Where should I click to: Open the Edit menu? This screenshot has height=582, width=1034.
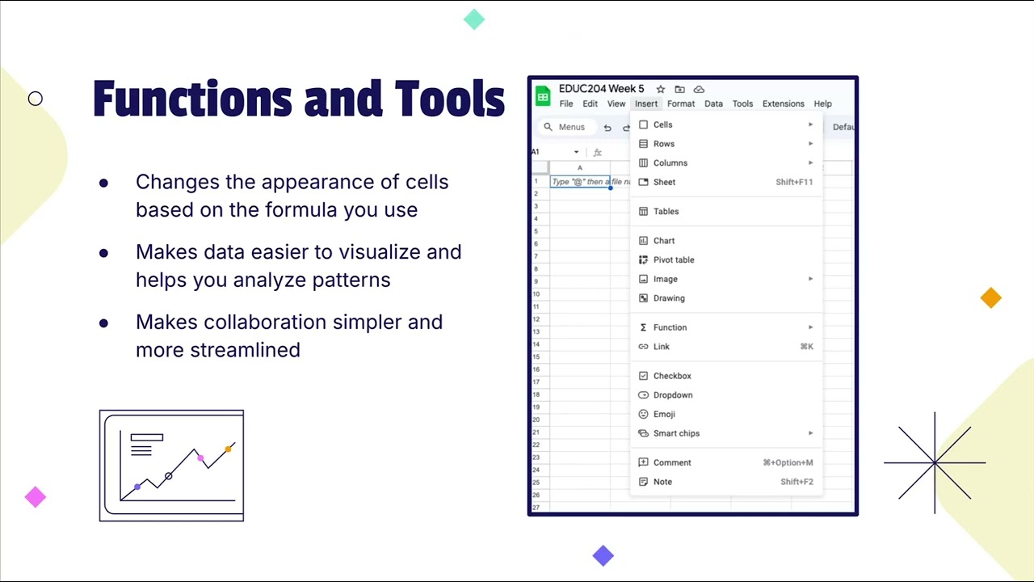pyautogui.click(x=591, y=103)
